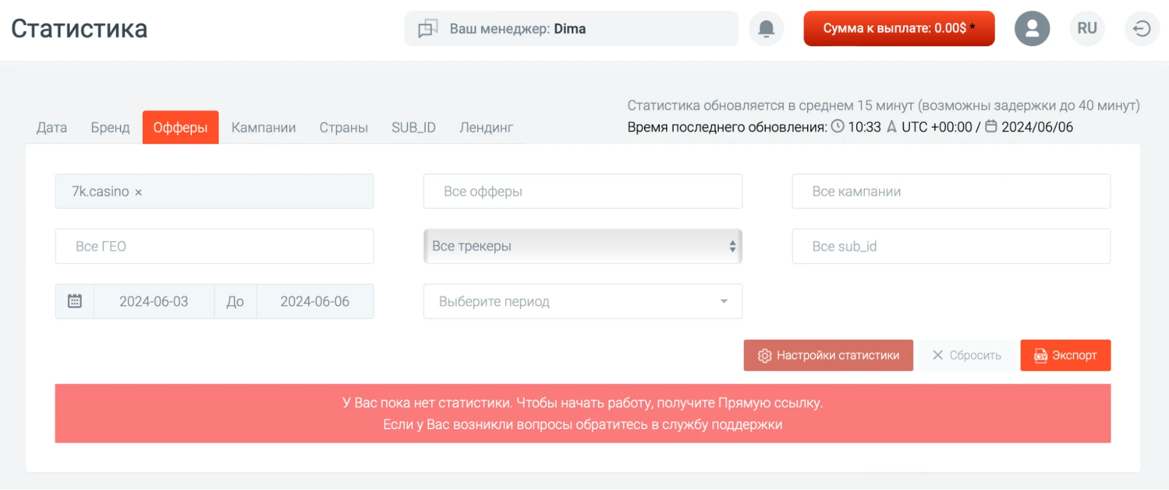
Task: Click the UTC +00:00 timezone text
Action: click(937, 127)
